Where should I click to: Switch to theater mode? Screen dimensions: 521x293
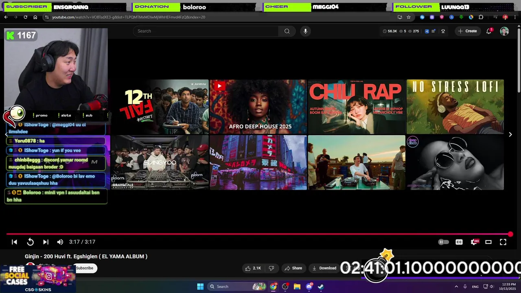pos(488,242)
